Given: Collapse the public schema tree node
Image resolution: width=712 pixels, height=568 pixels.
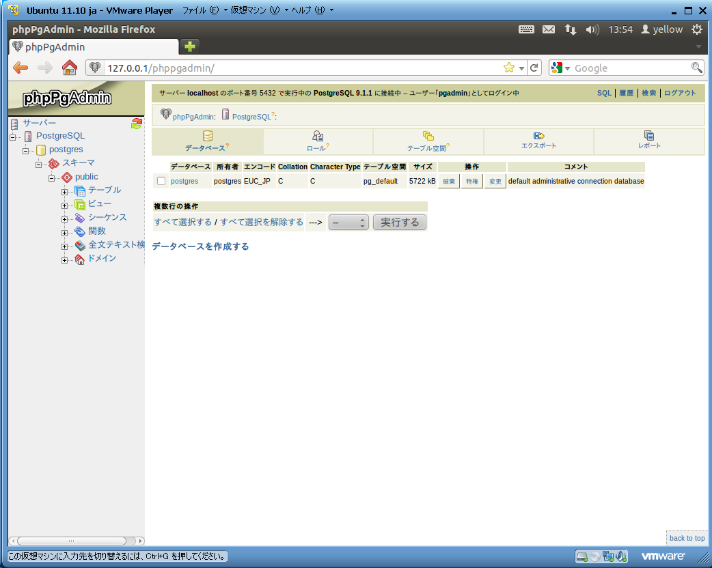Looking at the screenshot, I should (x=52, y=178).
